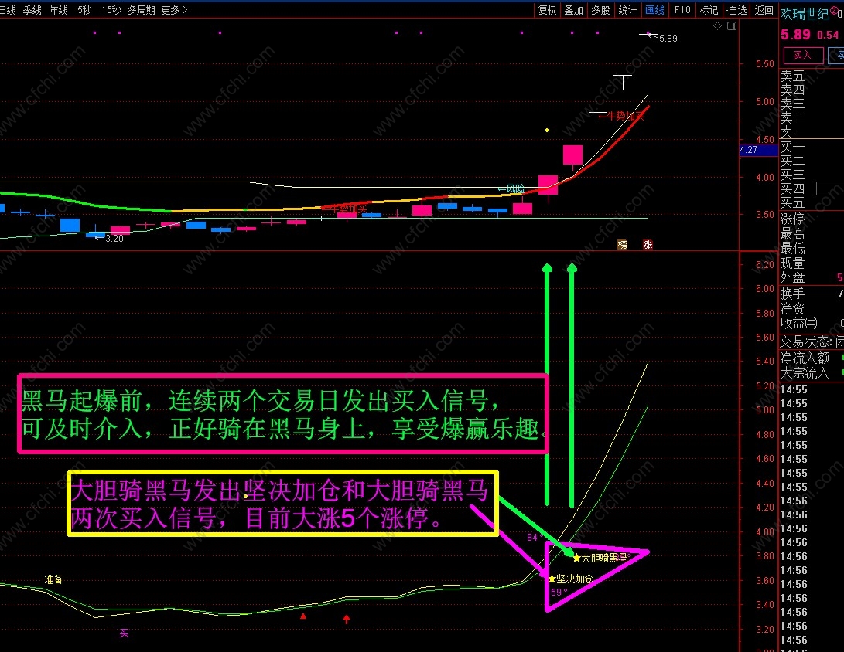The image size is (844, 652).
Task: Click the 5.89 high price label on the chart
Action: coord(668,38)
